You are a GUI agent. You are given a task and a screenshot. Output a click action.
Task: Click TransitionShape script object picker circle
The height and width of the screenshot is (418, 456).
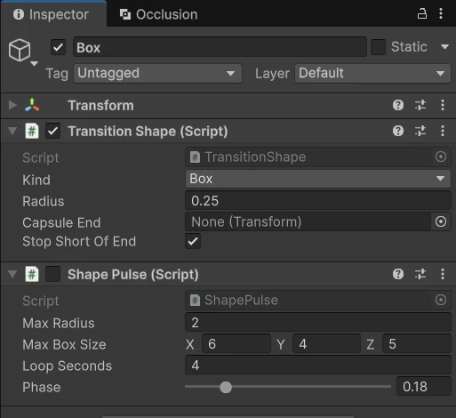pos(441,157)
